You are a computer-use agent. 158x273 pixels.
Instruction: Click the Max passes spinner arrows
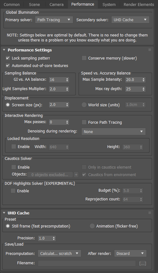pos(67,122)
